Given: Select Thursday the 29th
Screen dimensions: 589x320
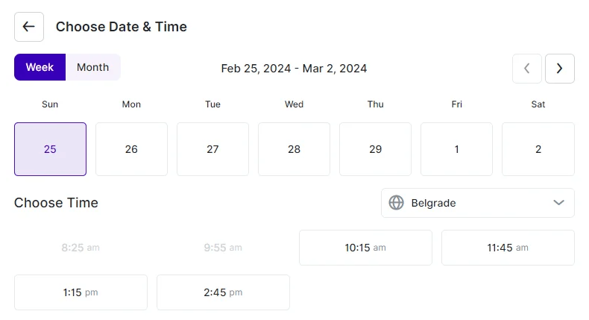Looking at the screenshot, I should click(375, 149).
